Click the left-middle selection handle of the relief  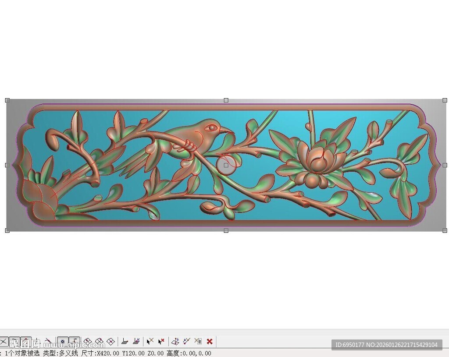point(7,165)
